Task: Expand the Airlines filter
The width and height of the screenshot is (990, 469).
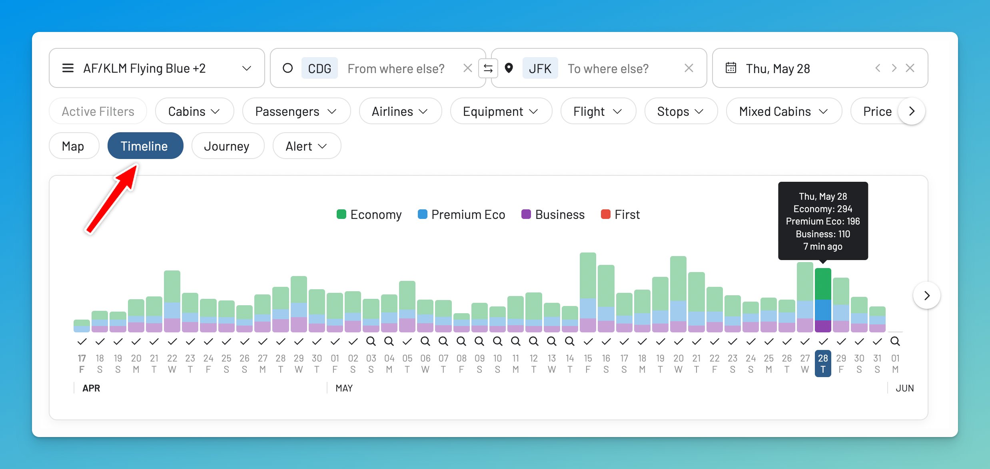Action: coord(400,111)
